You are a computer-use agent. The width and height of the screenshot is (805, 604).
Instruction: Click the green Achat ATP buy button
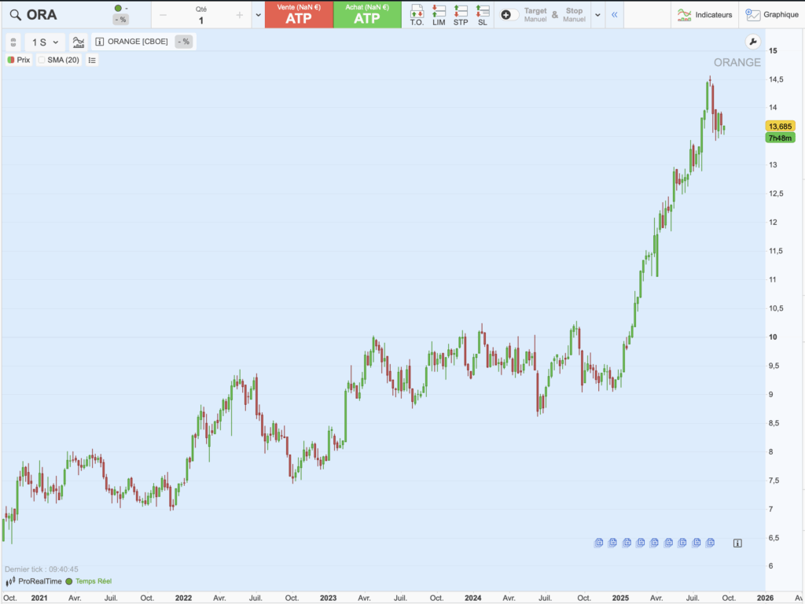point(367,14)
